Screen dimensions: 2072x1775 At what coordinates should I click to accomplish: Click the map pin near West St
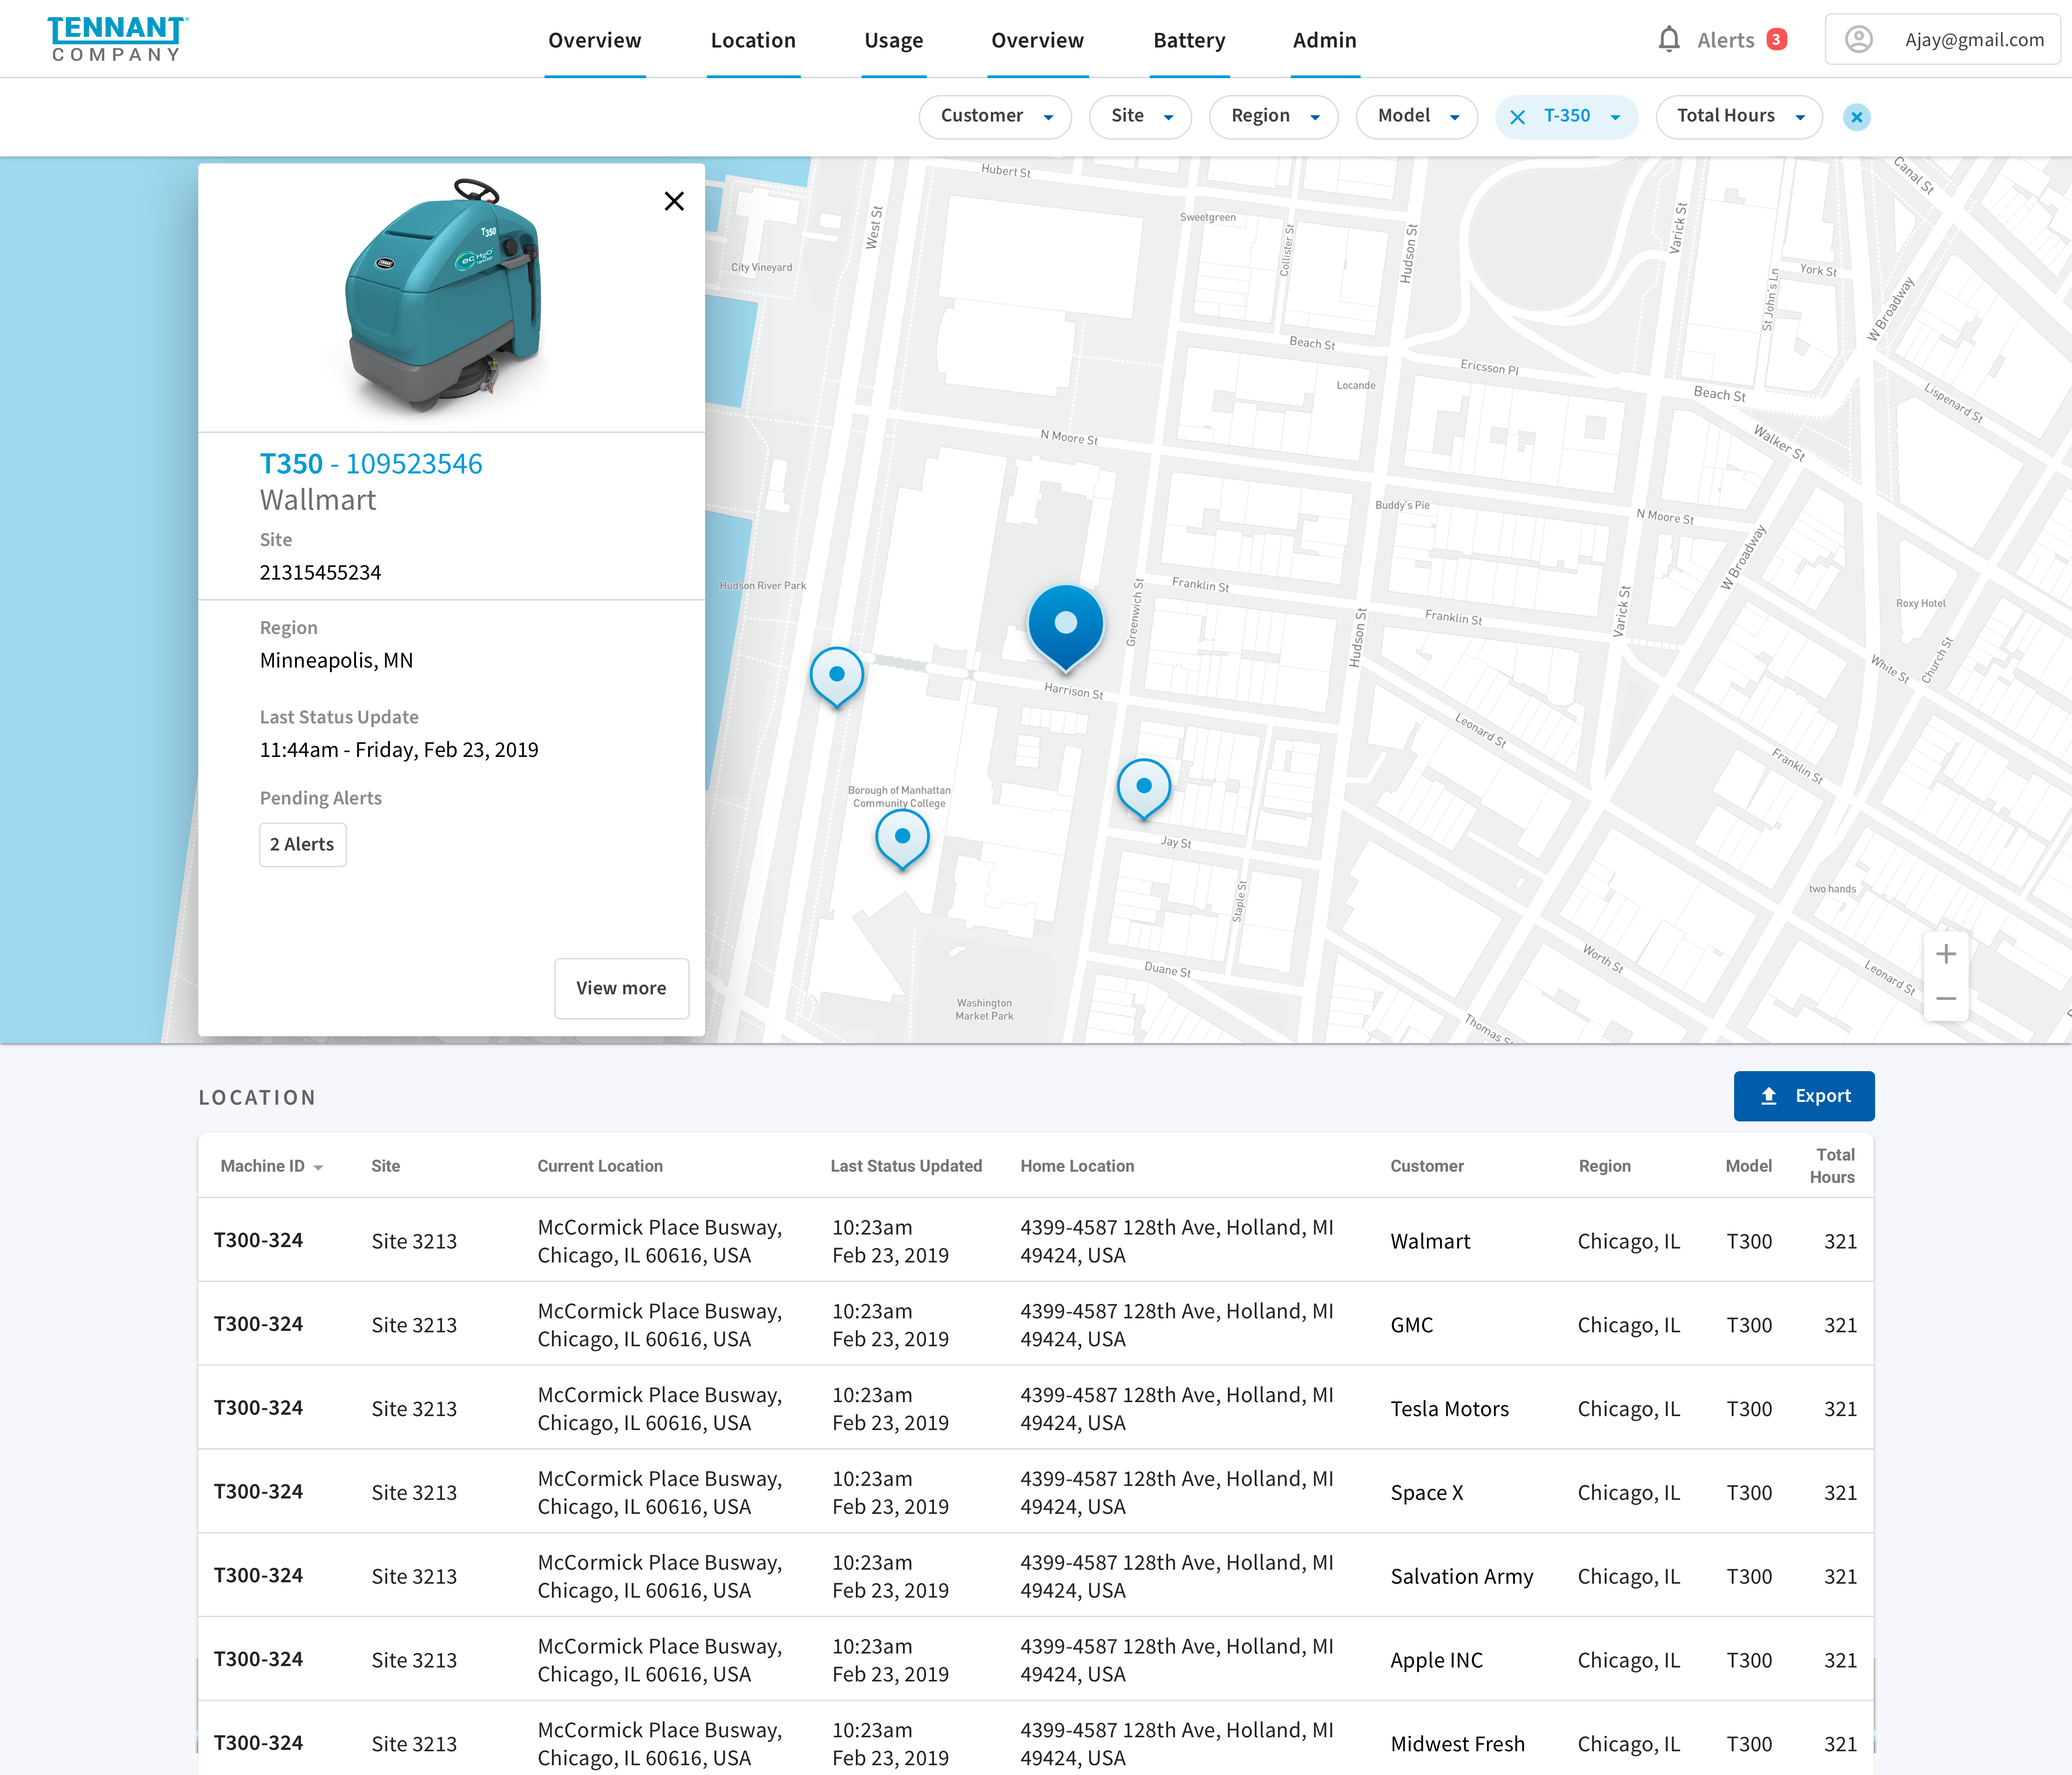837,678
